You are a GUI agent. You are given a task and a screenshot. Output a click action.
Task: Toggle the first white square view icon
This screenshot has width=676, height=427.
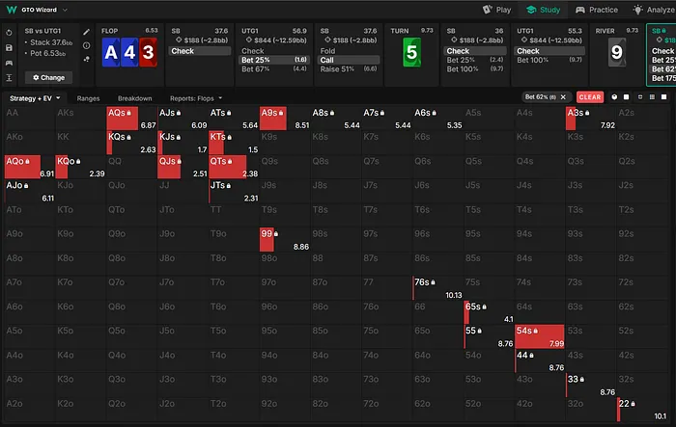627,97
